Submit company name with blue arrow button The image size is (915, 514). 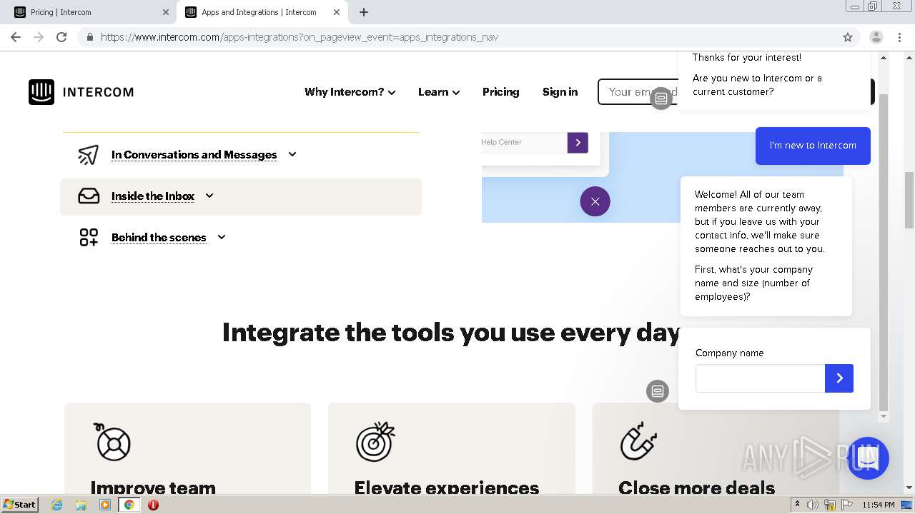[839, 378]
